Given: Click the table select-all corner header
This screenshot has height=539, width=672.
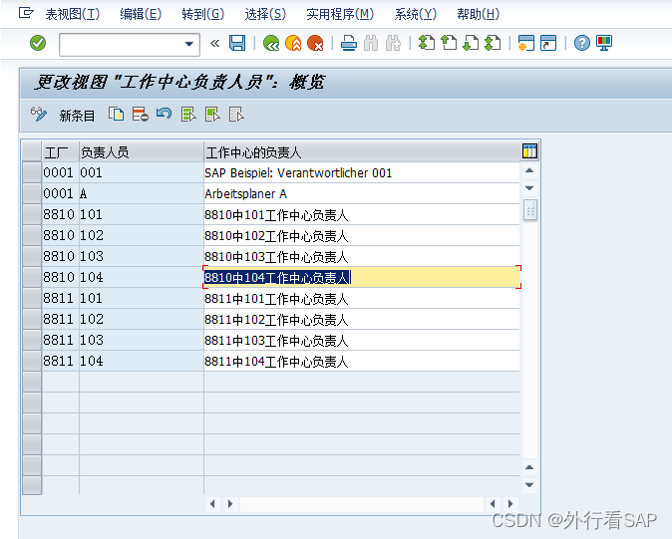Looking at the screenshot, I should tap(31, 152).
